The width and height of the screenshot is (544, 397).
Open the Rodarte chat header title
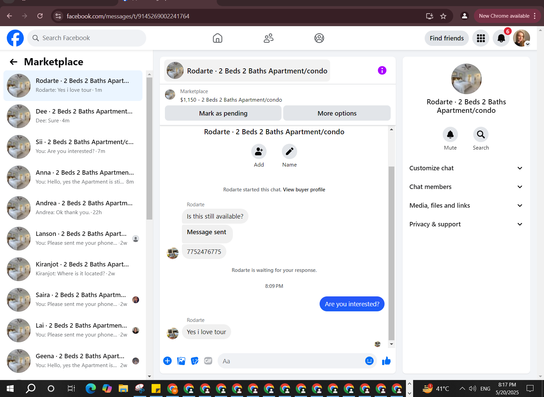click(247, 71)
